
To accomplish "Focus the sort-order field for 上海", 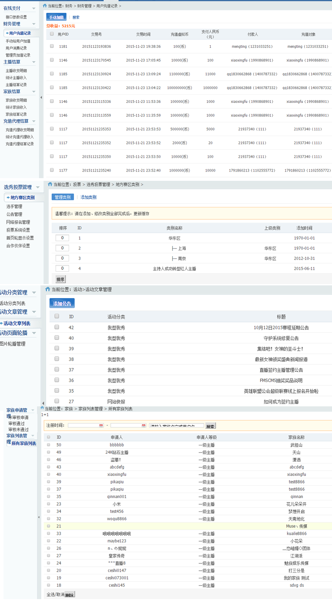I will 62,248.
